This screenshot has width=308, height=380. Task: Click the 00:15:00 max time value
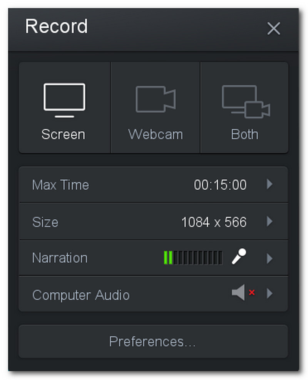pyautogui.click(x=220, y=185)
